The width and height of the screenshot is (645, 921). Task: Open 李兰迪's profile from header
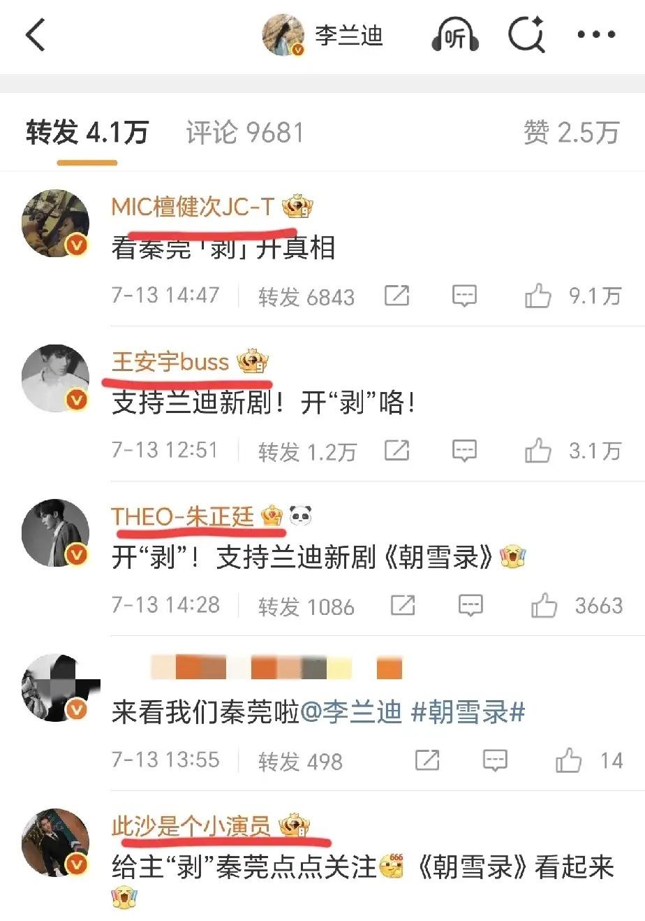pos(322,36)
